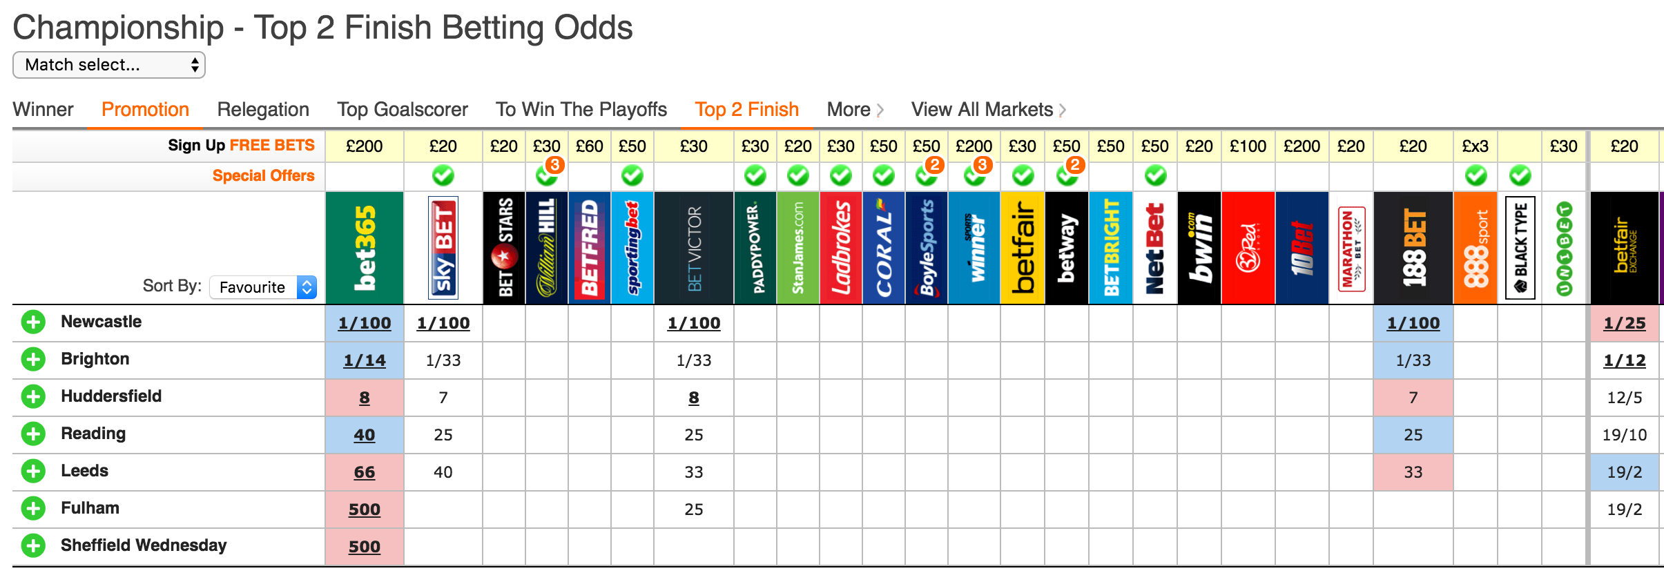The image size is (1664, 573).
Task: Expand the Newcastle row plus icon
Action: click(x=33, y=322)
